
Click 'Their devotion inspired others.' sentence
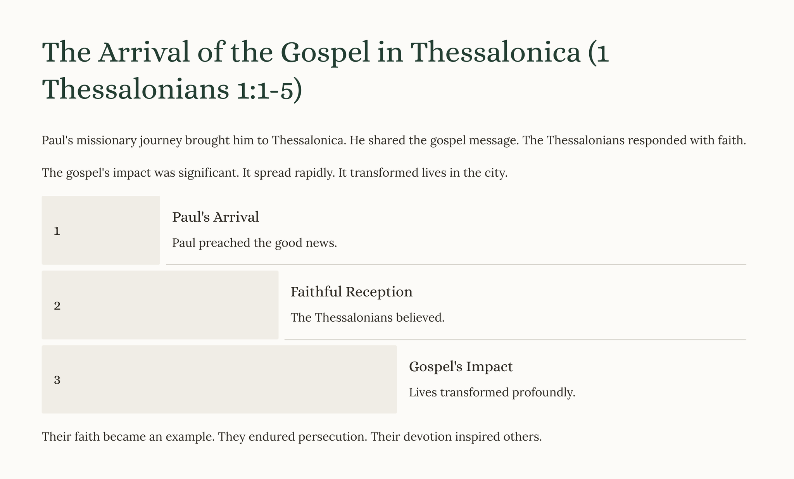click(456, 437)
